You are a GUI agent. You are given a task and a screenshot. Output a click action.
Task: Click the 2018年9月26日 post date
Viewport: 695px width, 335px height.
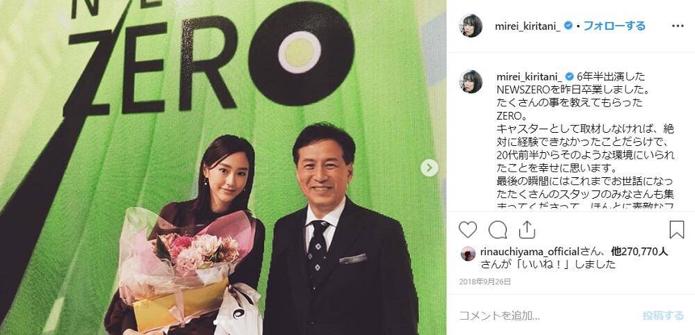(485, 281)
